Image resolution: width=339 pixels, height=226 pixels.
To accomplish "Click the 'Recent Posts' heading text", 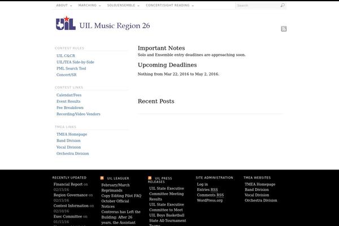I will [156, 101].
